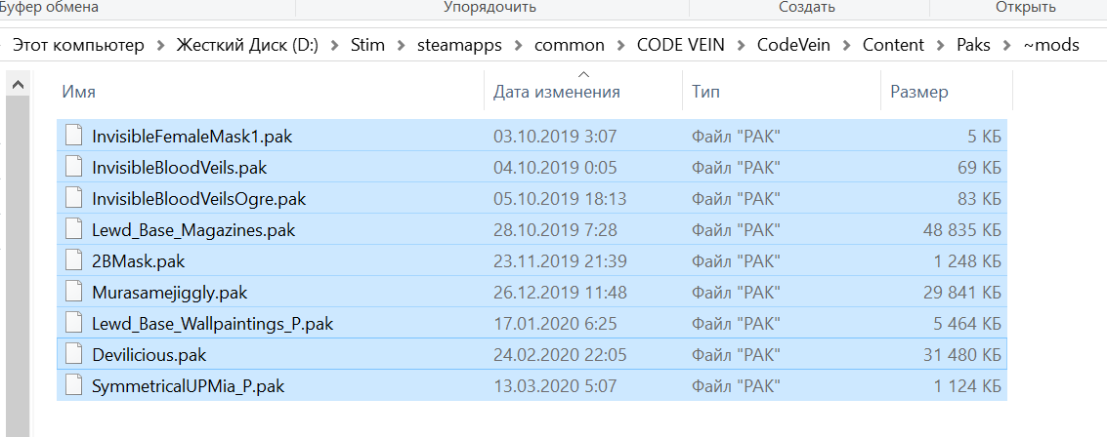Image resolution: width=1107 pixels, height=437 pixels.
Task: Click the Размер column header
Action: pos(919,93)
